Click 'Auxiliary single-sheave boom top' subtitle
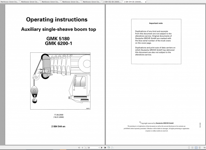The width and height of the screenshot is (206, 150). click(x=59, y=29)
